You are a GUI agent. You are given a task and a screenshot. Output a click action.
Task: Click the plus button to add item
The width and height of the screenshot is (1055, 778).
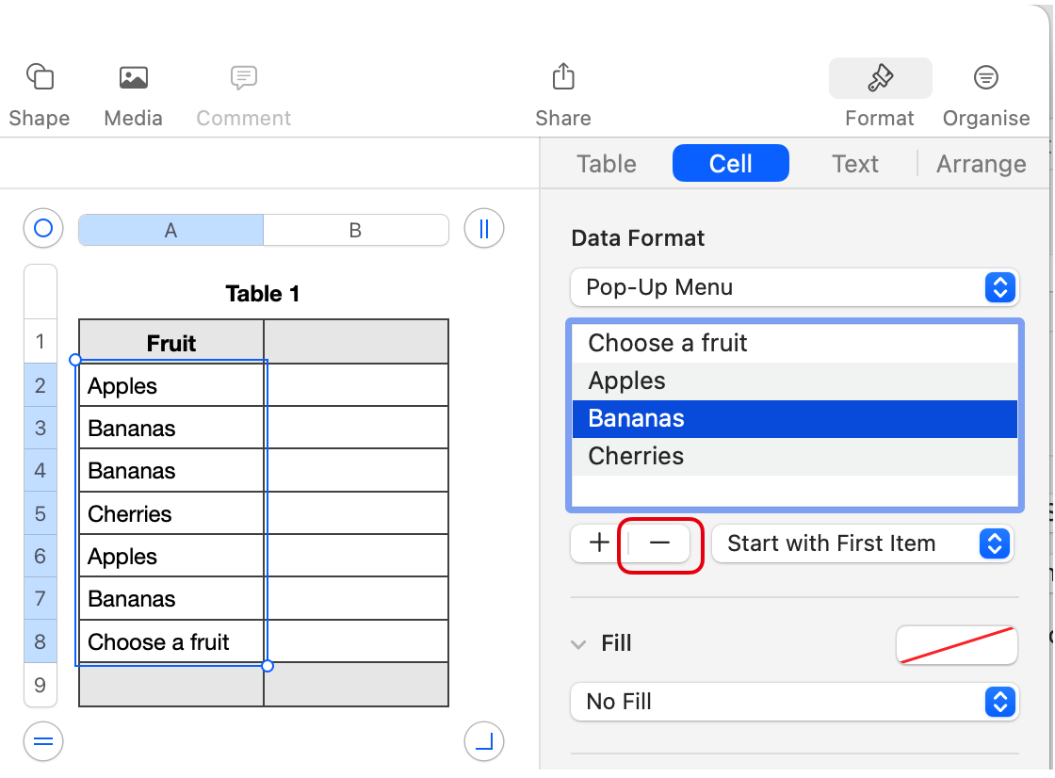click(599, 543)
